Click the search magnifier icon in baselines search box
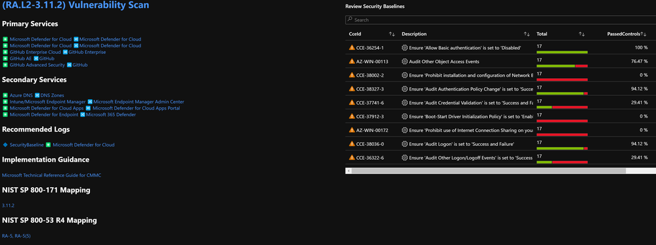 350,20
